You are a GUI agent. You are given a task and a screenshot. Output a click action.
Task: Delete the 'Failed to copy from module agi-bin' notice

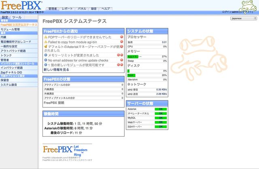pyautogui.click(x=122, y=42)
